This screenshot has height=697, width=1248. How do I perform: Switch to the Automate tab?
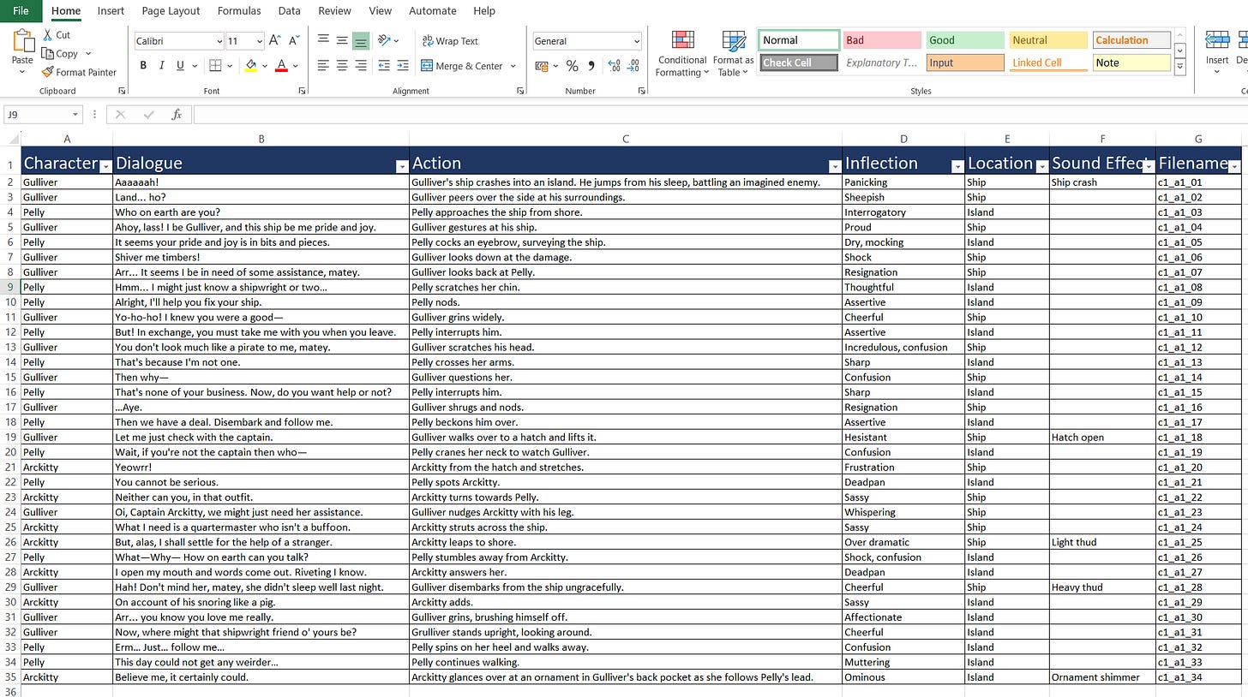point(433,11)
